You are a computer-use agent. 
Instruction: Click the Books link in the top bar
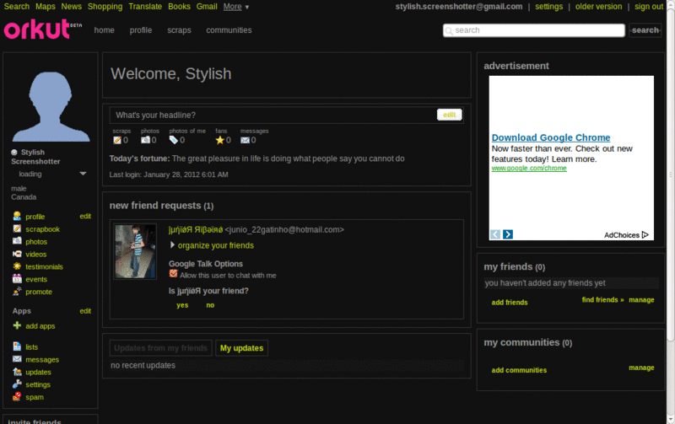179,7
